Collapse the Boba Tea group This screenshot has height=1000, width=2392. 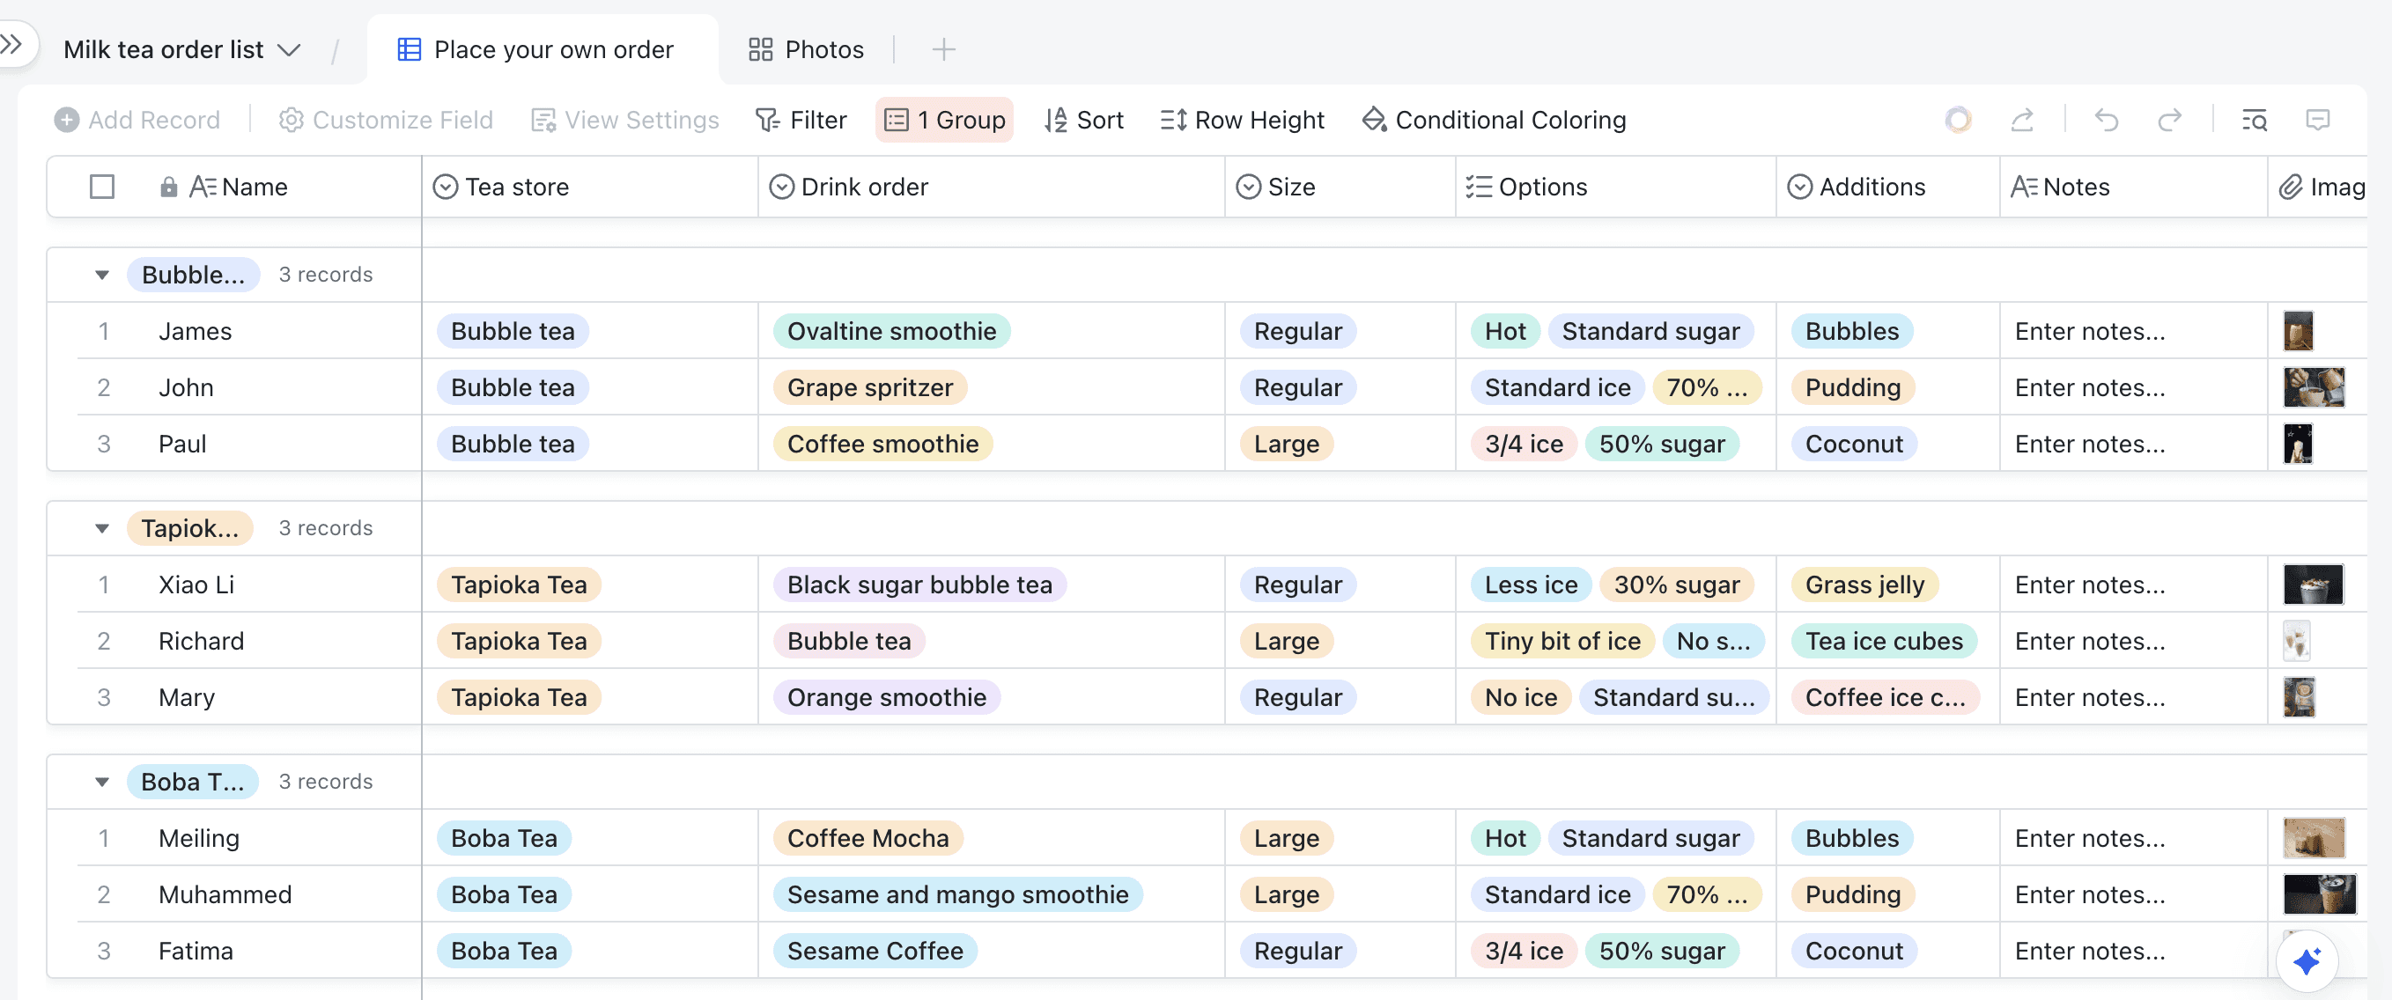pos(102,782)
